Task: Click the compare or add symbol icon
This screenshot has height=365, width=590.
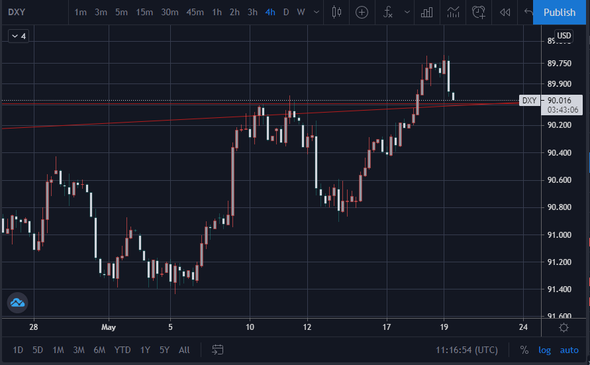Action: click(362, 13)
